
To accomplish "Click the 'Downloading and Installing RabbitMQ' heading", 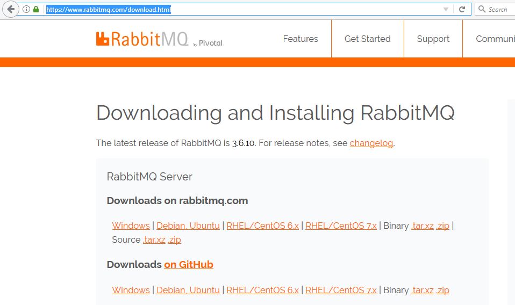I will pyautogui.click(x=275, y=113).
